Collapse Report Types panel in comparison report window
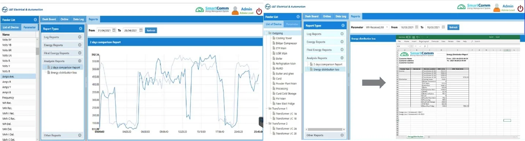This screenshot has height=141, width=525. [81, 29]
